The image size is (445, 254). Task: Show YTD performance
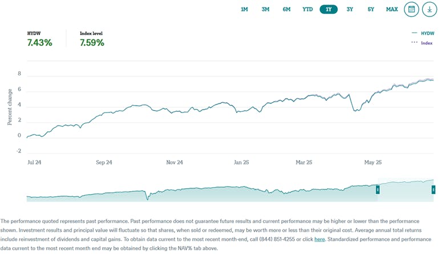[308, 9]
